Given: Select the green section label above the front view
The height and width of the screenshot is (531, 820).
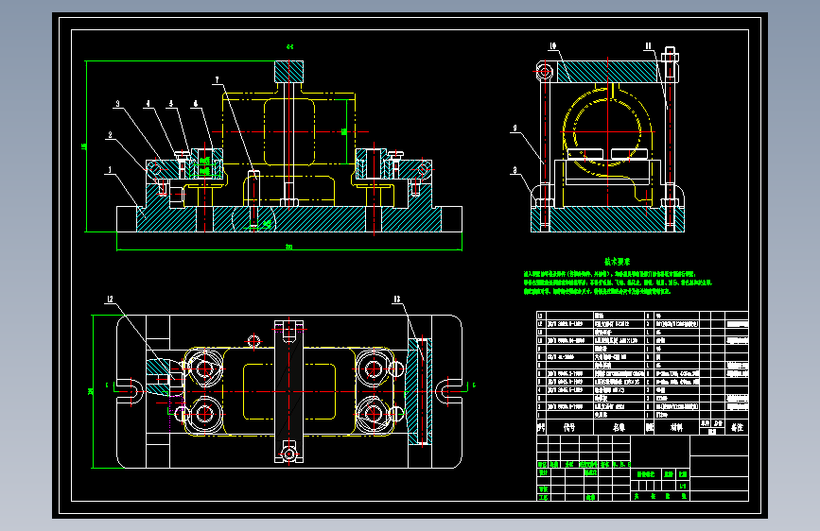Looking at the screenshot, I should [289, 47].
